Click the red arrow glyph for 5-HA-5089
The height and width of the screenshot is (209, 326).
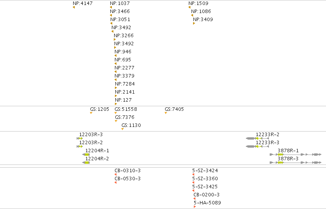pos(195,207)
